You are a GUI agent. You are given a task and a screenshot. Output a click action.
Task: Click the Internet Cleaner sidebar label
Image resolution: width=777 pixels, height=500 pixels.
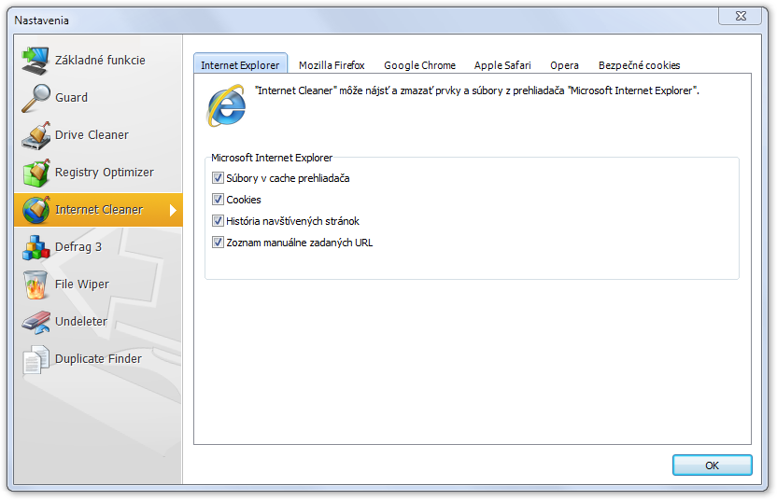[x=99, y=210]
